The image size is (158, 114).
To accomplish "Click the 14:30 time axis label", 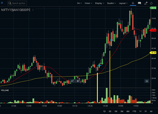I will pos(105,106).
